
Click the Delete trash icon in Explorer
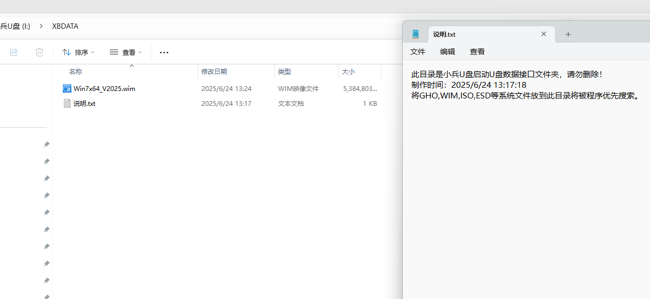39,52
